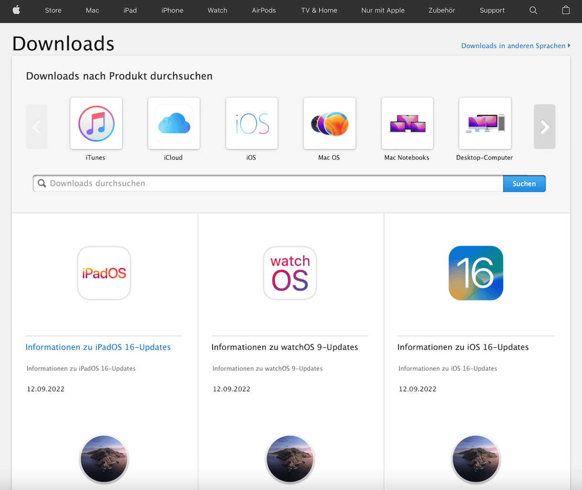Click the small iOS 16-Updates description text

tap(448, 368)
